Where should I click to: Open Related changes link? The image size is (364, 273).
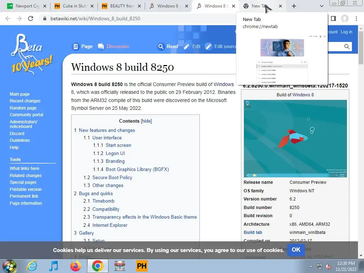pyautogui.click(x=26, y=176)
